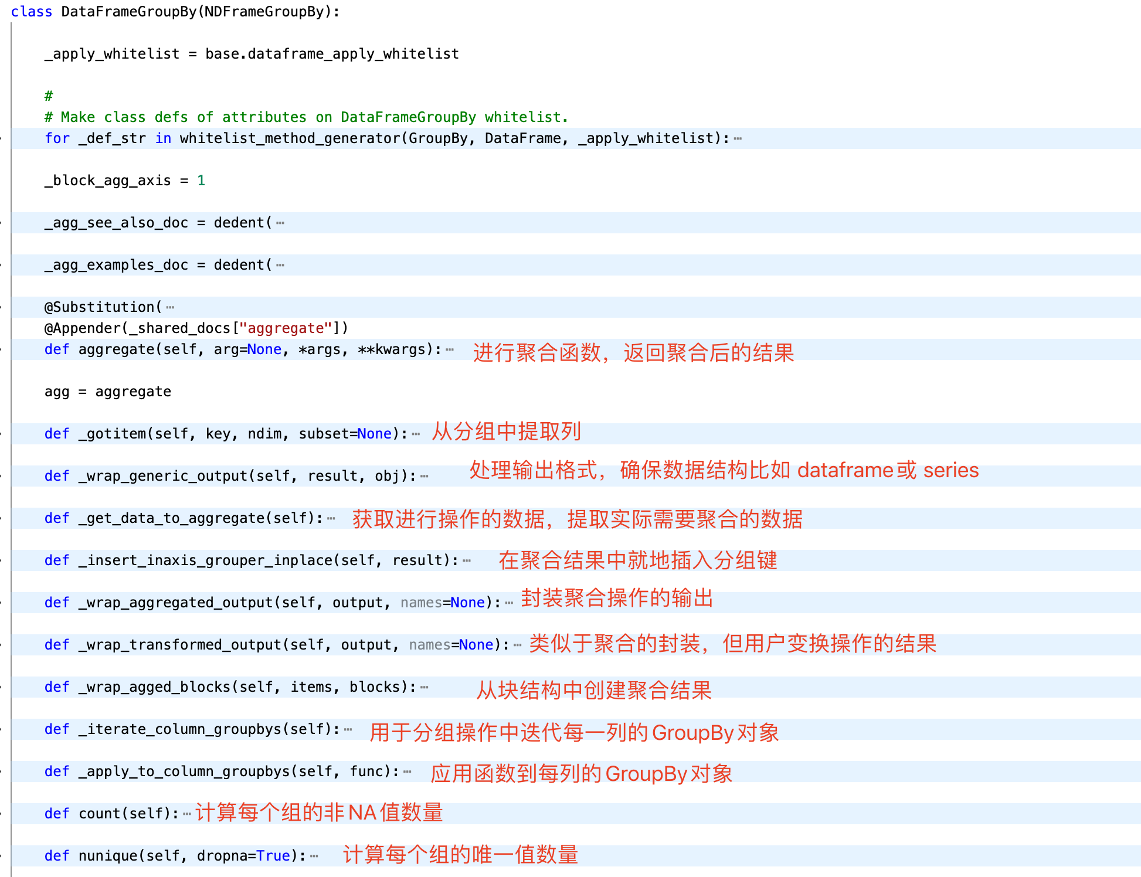Click the NDFrameGroupBy base class
Screen dimensions: 1141x877
[x=264, y=12]
